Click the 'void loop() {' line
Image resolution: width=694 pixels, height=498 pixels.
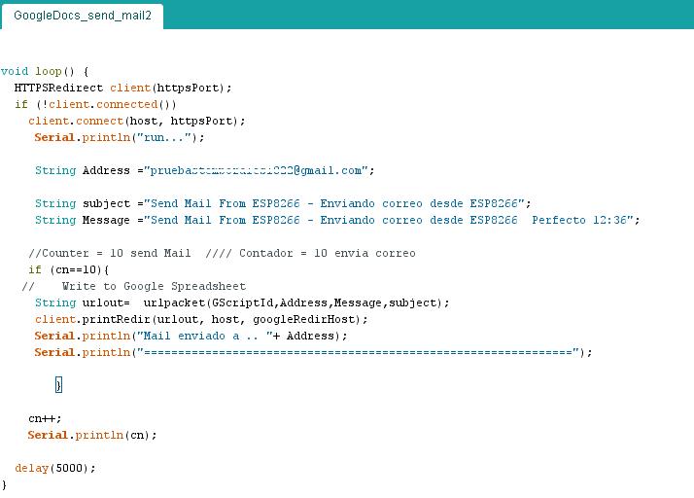[45, 71]
